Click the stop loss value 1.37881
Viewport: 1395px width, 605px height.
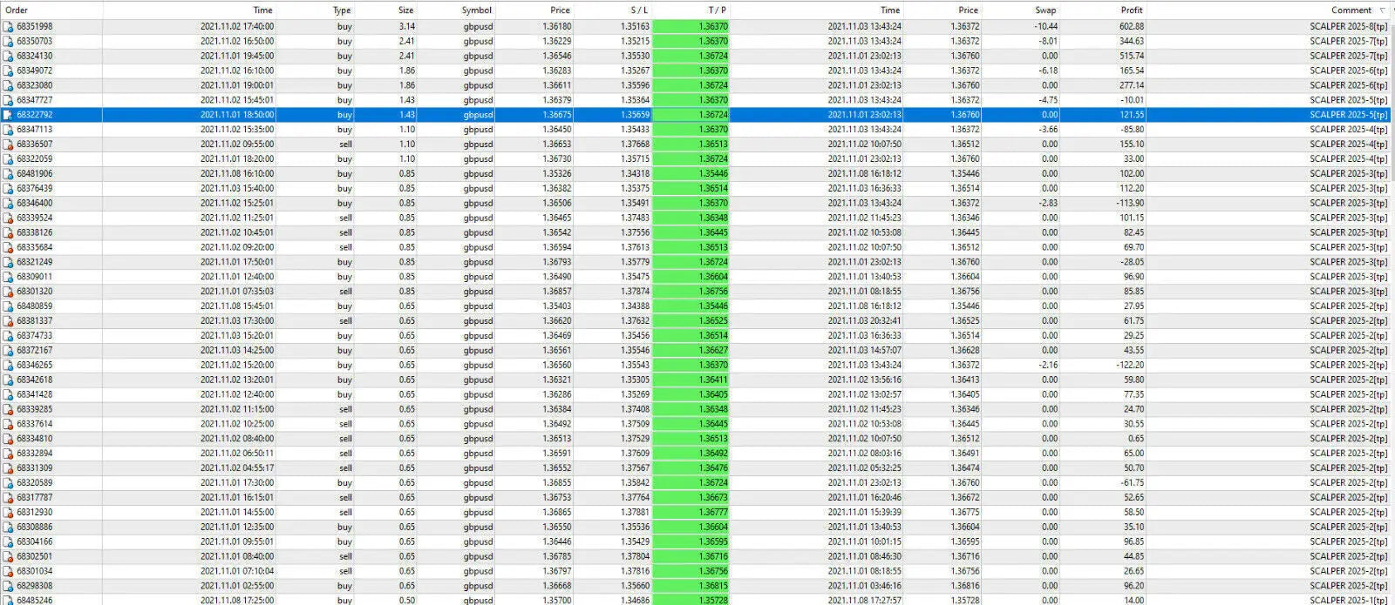click(635, 512)
